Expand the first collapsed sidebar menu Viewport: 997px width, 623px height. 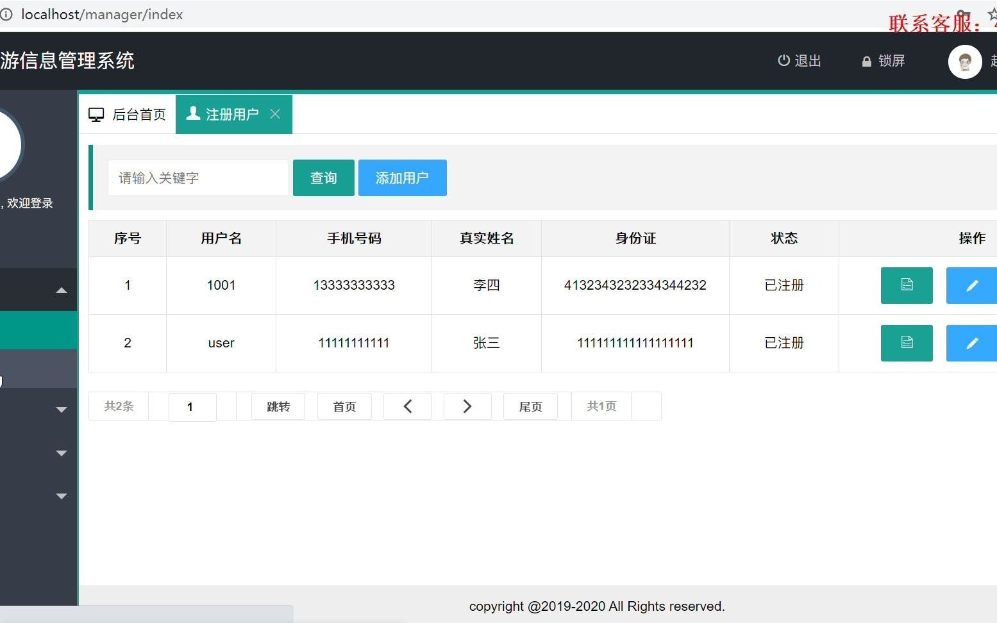pyautogui.click(x=62, y=410)
